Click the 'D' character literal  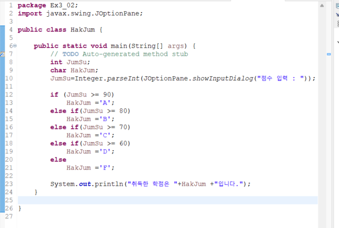click(105, 151)
